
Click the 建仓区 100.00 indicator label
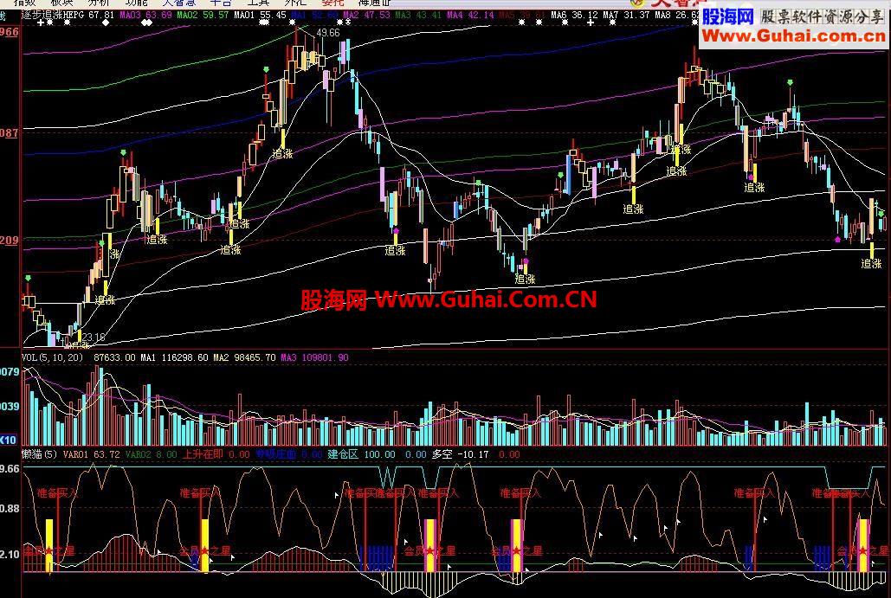point(361,454)
